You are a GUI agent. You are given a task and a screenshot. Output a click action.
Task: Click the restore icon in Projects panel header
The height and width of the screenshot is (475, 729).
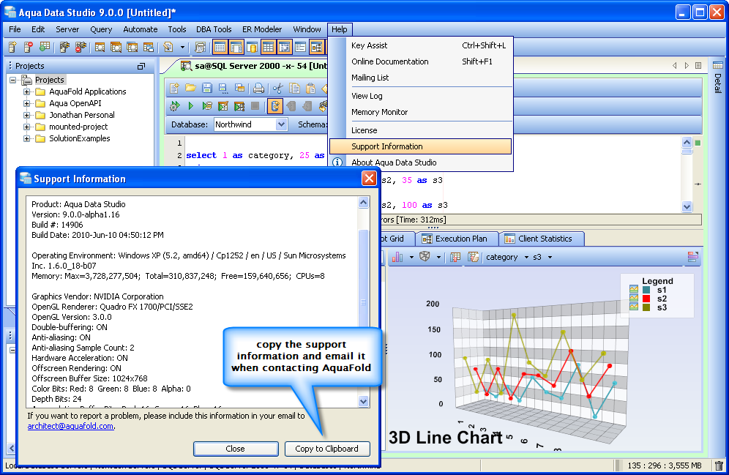(141, 66)
